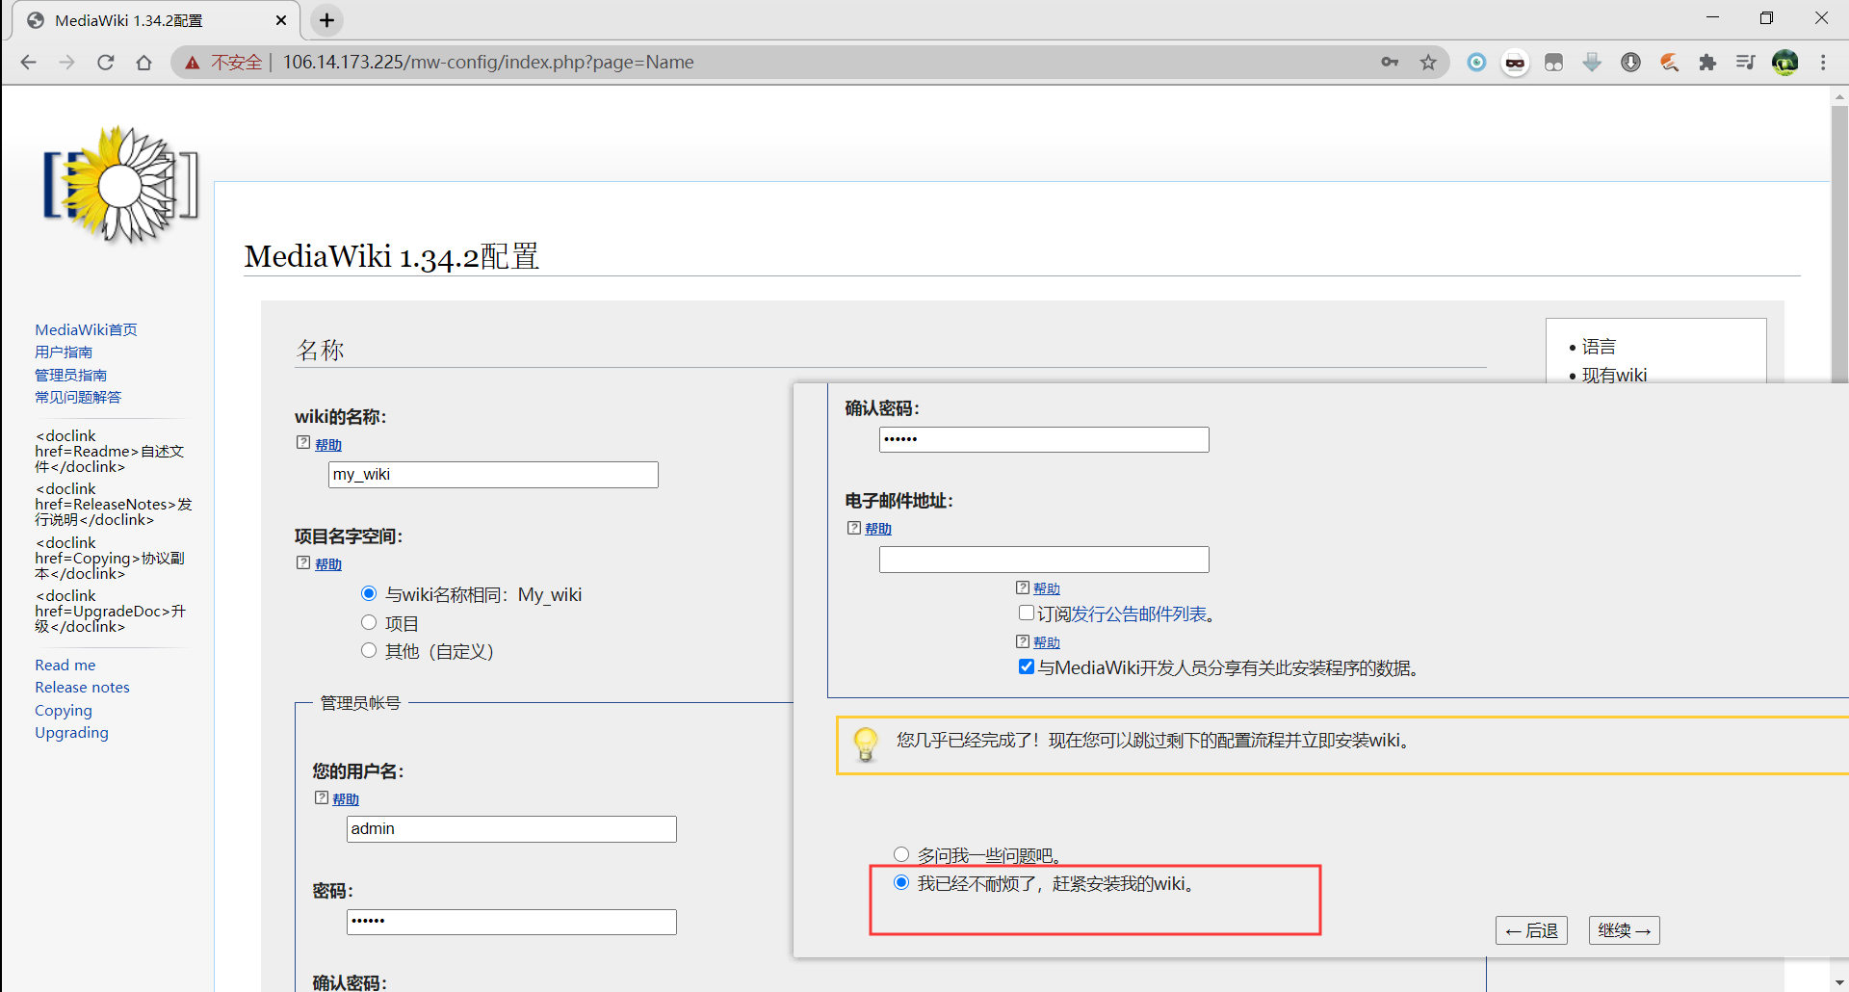Click the browser address bar URL
The image size is (1849, 992).
tap(488, 63)
